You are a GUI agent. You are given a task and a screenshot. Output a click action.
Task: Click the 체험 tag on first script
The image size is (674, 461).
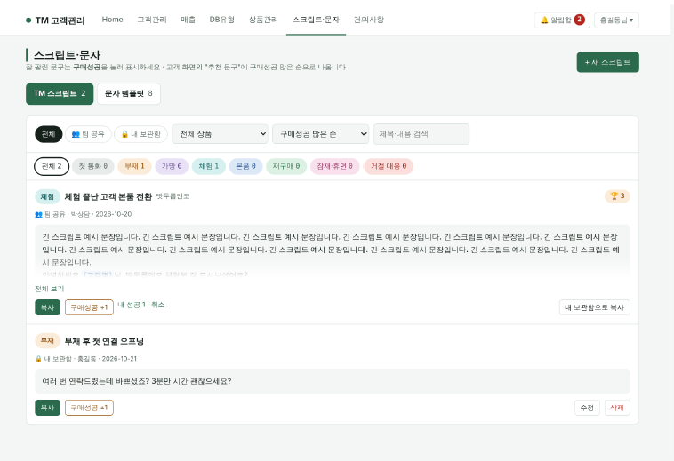click(47, 196)
